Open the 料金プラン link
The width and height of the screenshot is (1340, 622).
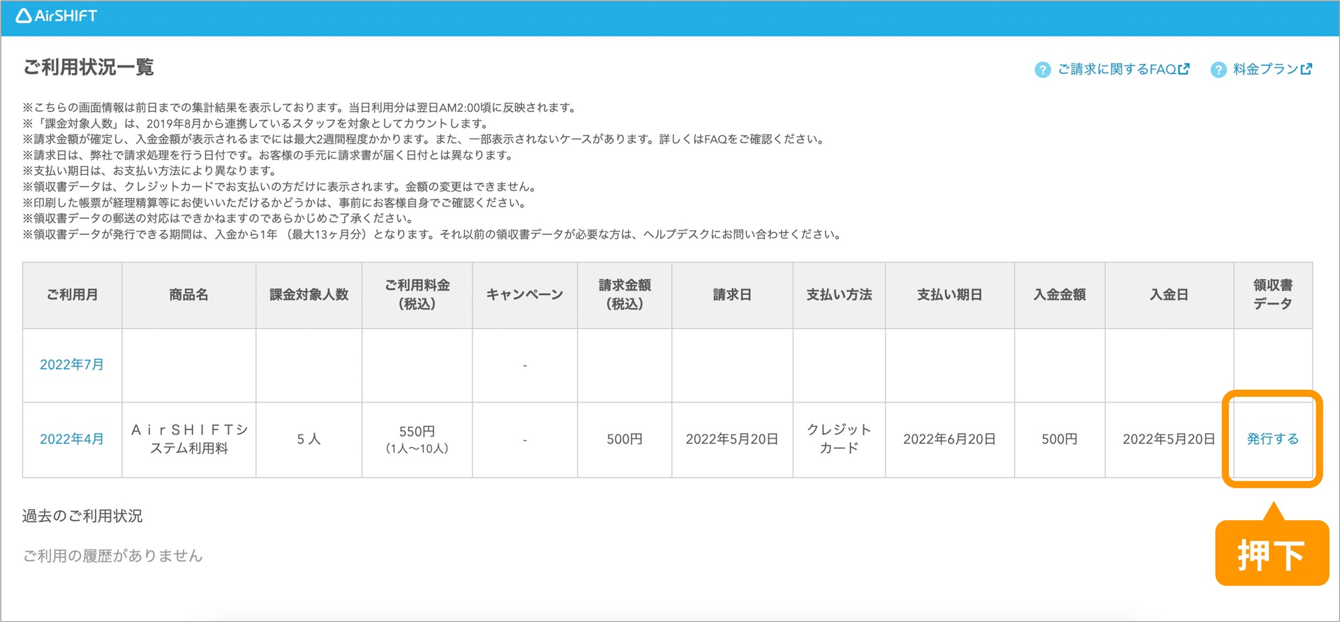[1265, 69]
